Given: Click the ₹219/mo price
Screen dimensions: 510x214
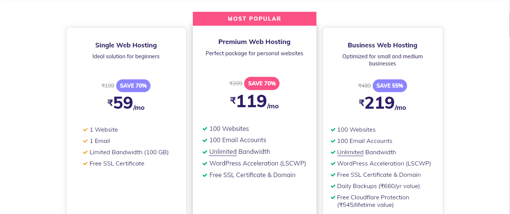Looking at the screenshot, I should [382, 103].
